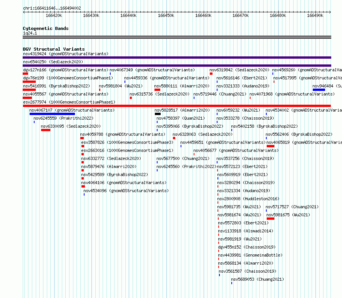Click esv3587826 (1000GenomesConsortiumPhase3) label
342x298 pixels.
(127, 142)
